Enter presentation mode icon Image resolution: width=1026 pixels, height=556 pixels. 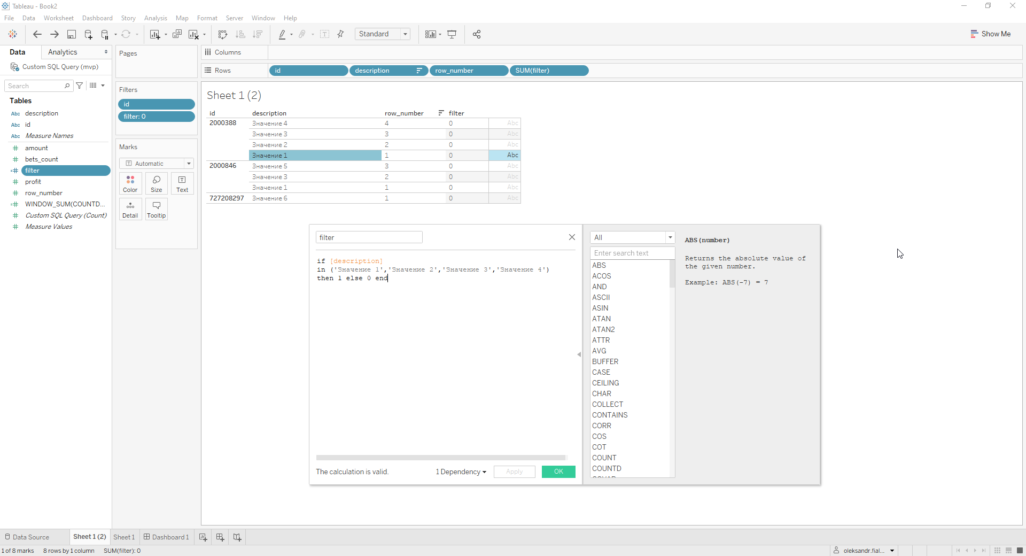pos(452,34)
